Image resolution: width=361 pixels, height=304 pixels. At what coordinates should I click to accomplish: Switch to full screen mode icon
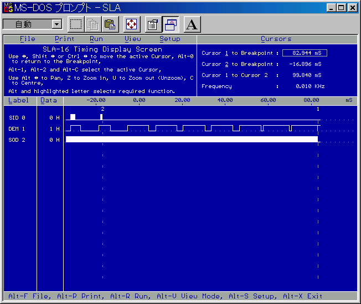pos(131,24)
